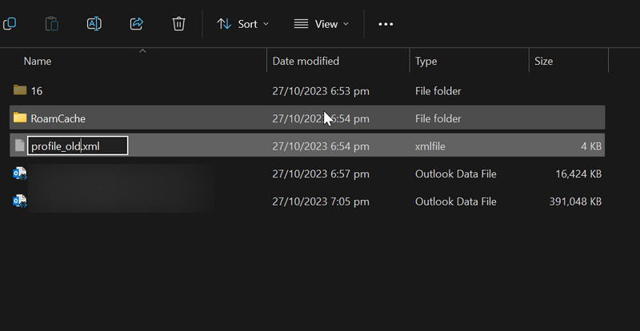640x331 pixels.
Task: Select the 16 folder icon
Action: click(20, 90)
